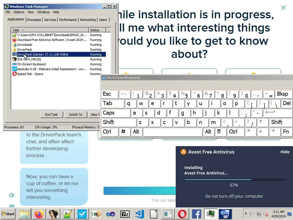This screenshot has width=293, height=220.
Task: Open pestudio from the taskbar
Action: click(x=82, y=214)
